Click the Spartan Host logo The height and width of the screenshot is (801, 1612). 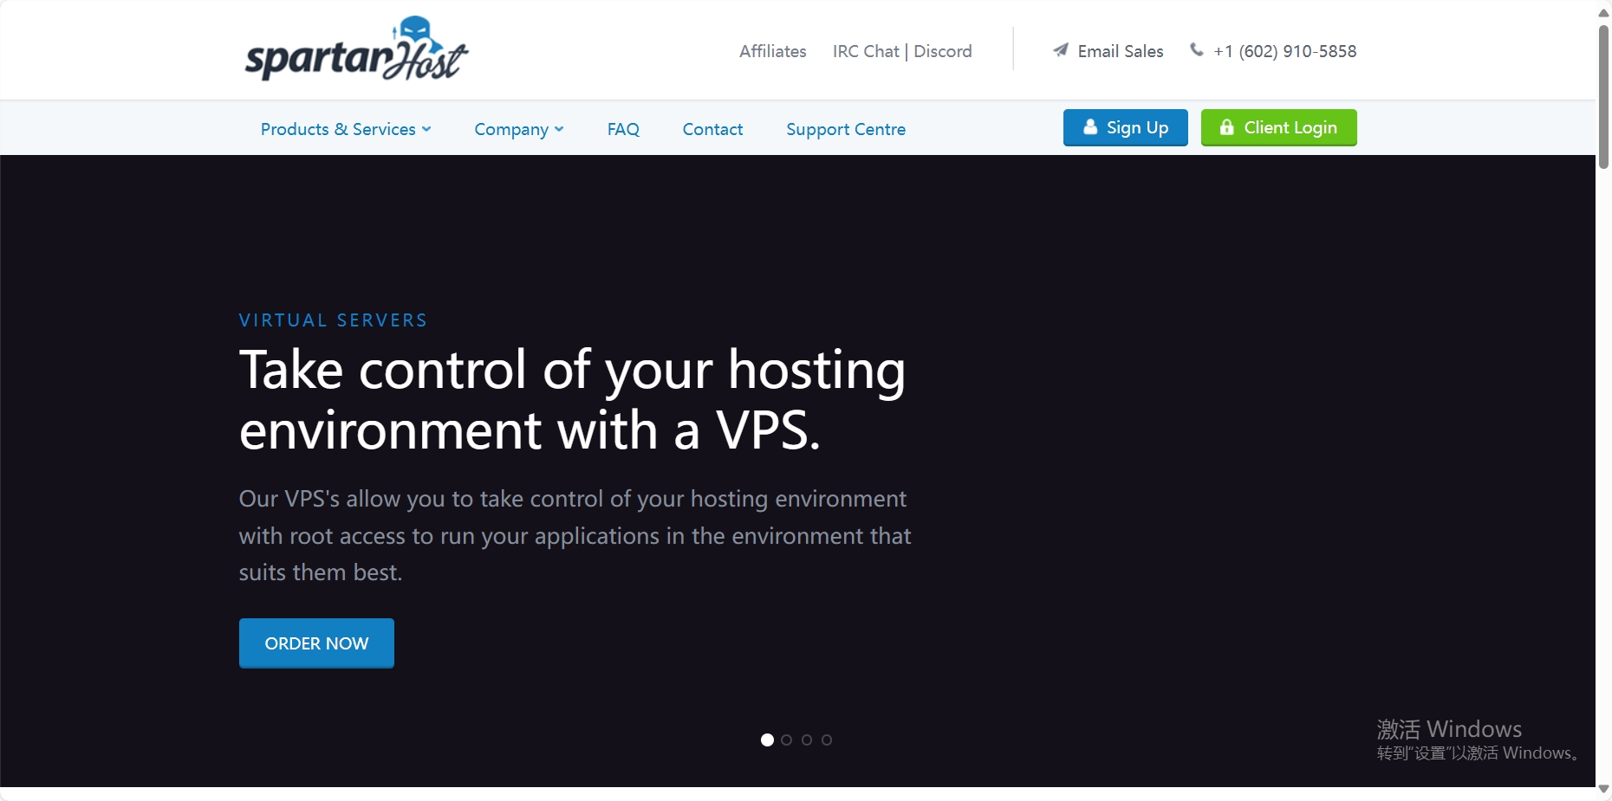(x=356, y=50)
